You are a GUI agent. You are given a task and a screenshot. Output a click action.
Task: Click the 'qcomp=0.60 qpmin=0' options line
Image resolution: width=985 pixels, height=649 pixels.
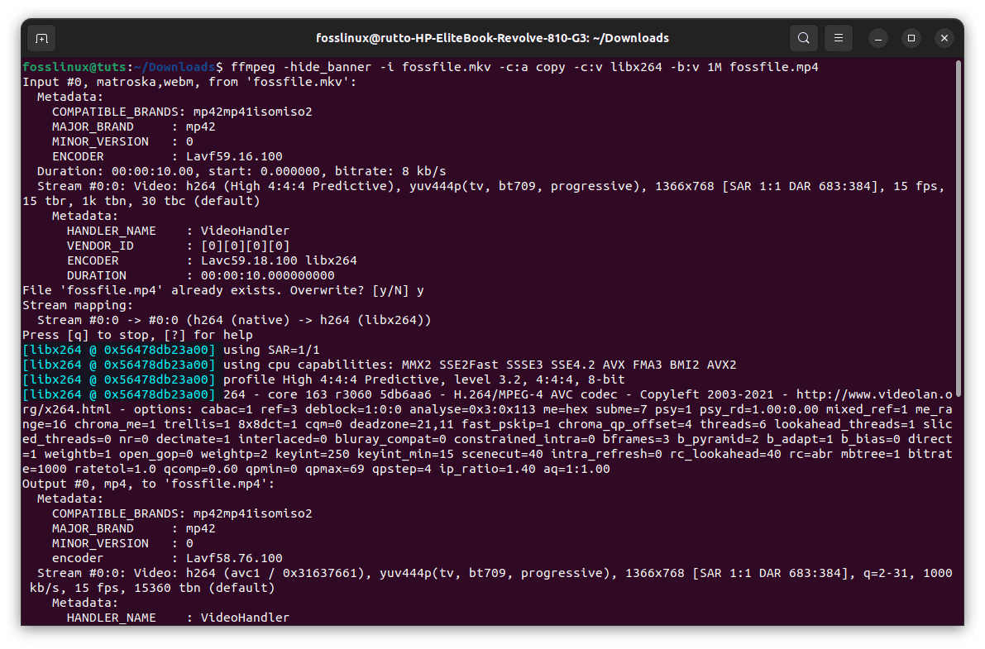click(316, 469)
